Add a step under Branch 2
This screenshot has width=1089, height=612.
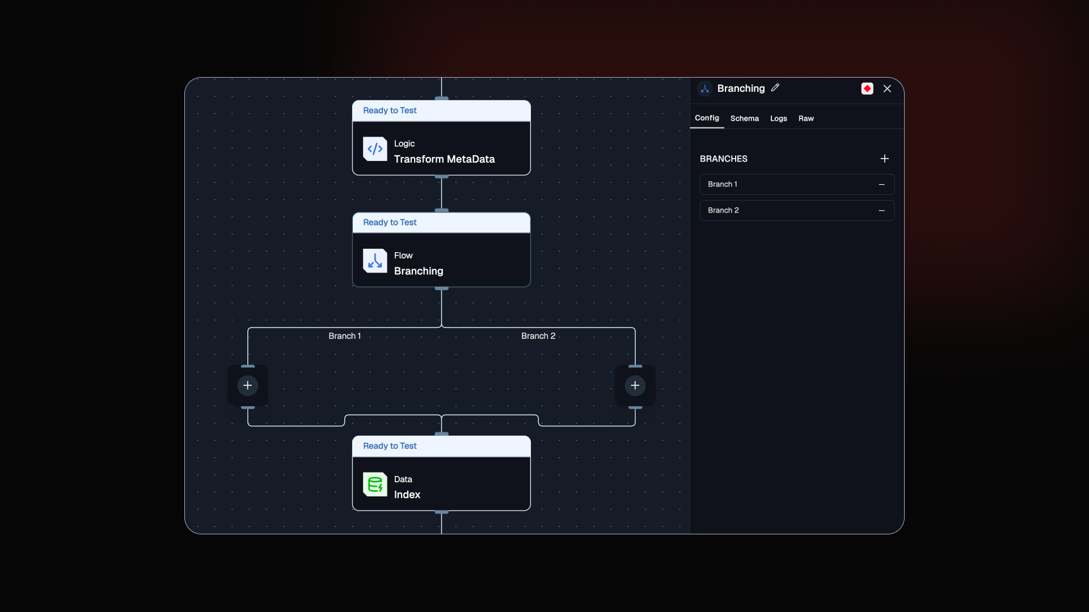coord(635,385)
